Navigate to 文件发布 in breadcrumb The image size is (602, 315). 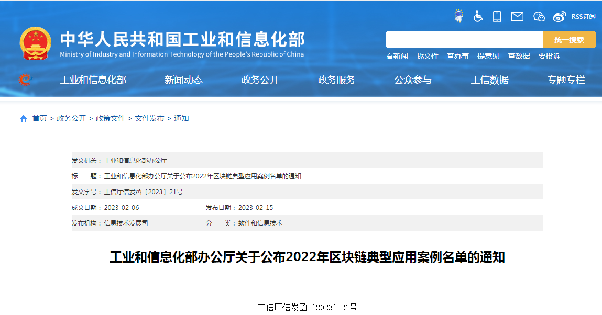tap(149, 119)
